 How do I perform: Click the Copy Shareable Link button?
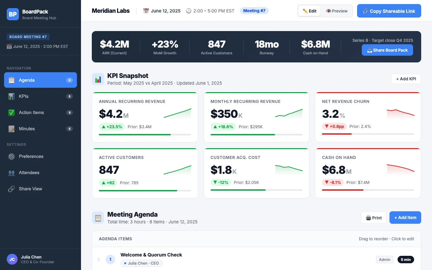point(389,11)
